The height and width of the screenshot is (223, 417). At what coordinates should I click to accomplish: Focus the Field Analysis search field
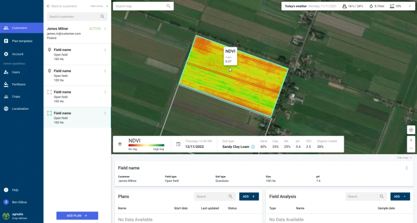click(366, 196)
